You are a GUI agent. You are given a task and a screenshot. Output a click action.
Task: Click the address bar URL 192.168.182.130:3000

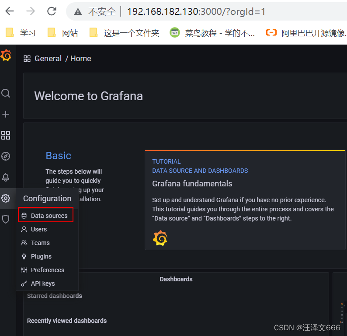coord(196,11)
